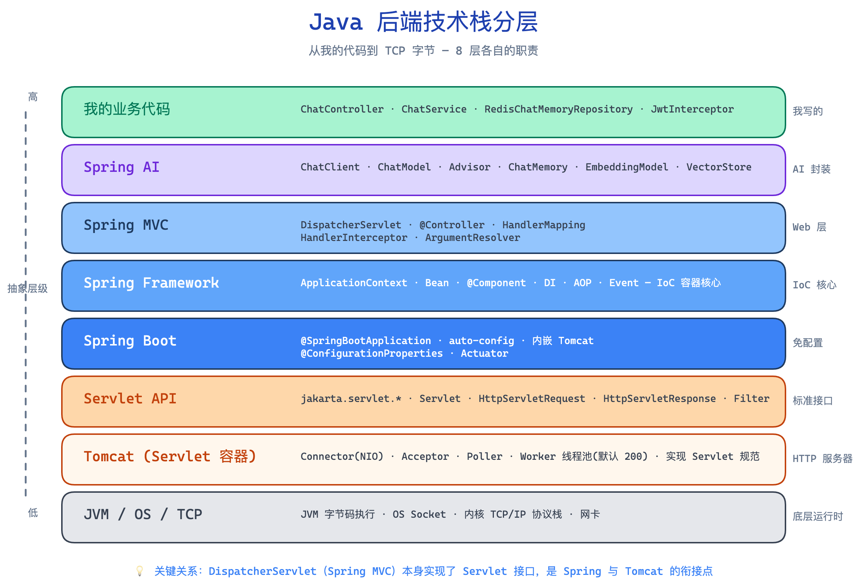The width and height of the screenshot is (860, 585).
Task: Click the 'HTTP 服务器' side label
Action: click(x=822, y=458)
